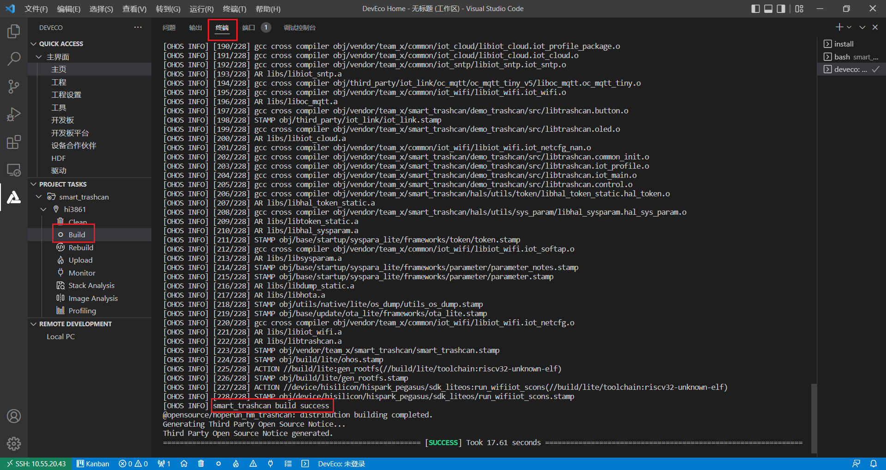Open the 帮助(H) menu
Image resolution: width=886 pixels, height=470 pixels.
[268, 9]
